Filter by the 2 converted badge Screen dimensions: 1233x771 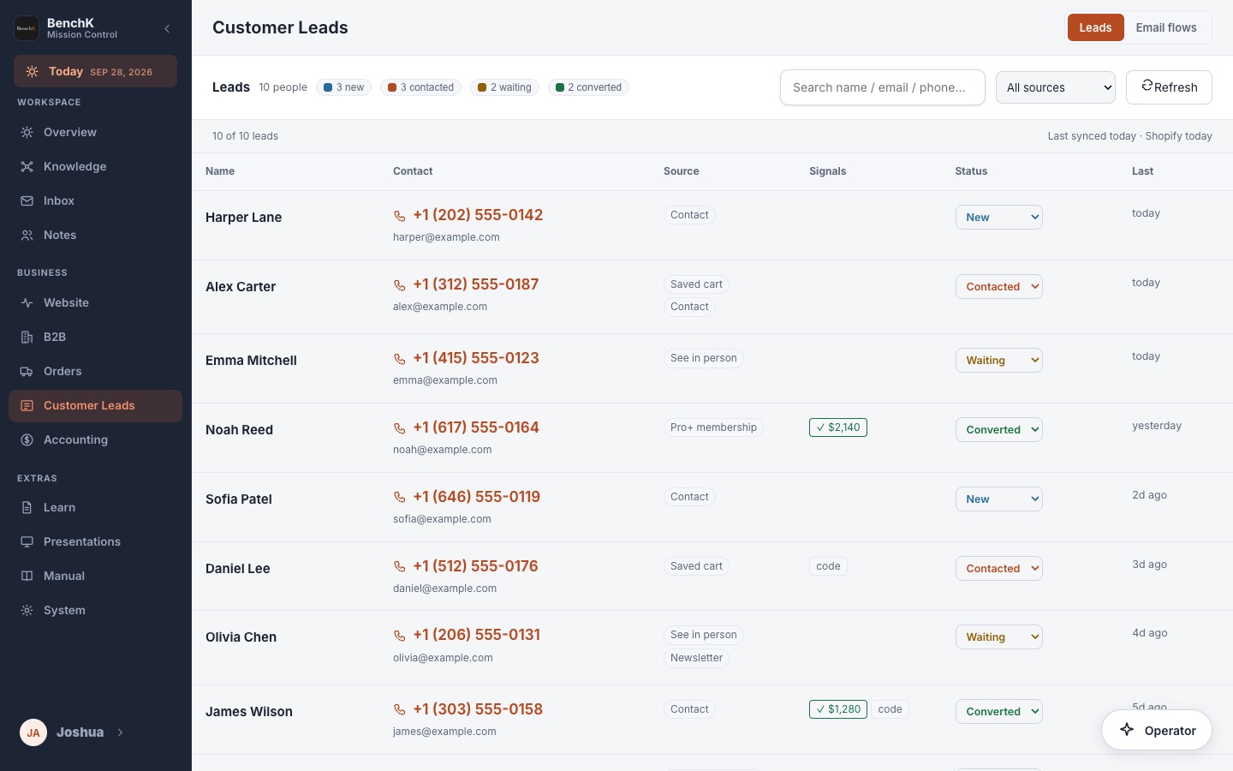point(588,87)
